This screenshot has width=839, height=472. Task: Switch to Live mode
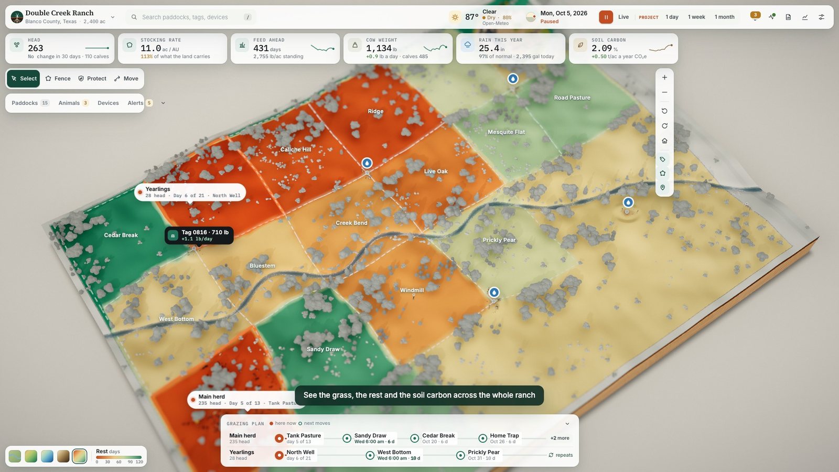click(623, 17)
